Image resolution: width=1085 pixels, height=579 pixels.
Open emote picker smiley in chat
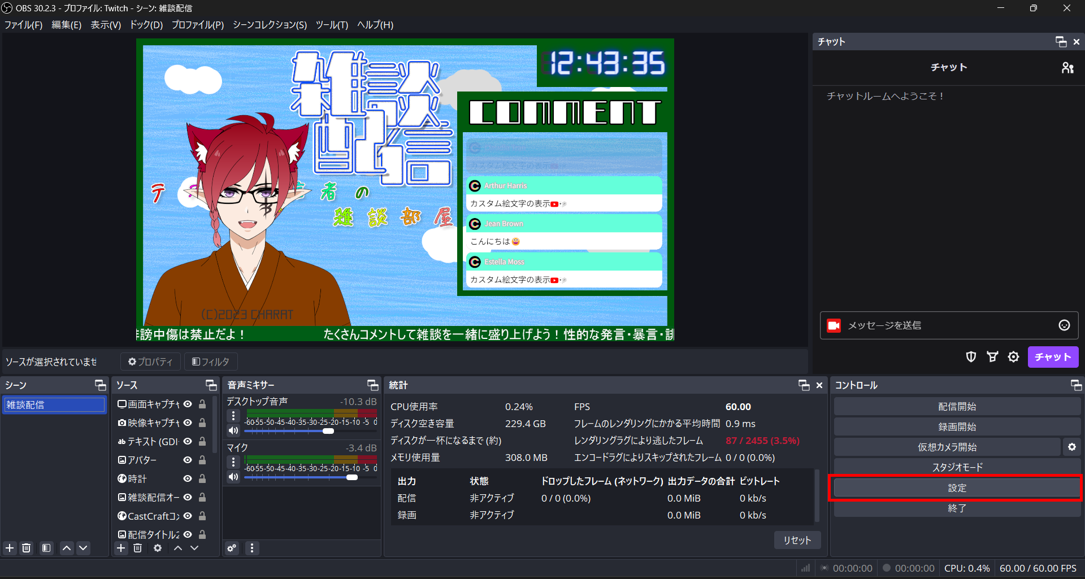[1064, 325]
